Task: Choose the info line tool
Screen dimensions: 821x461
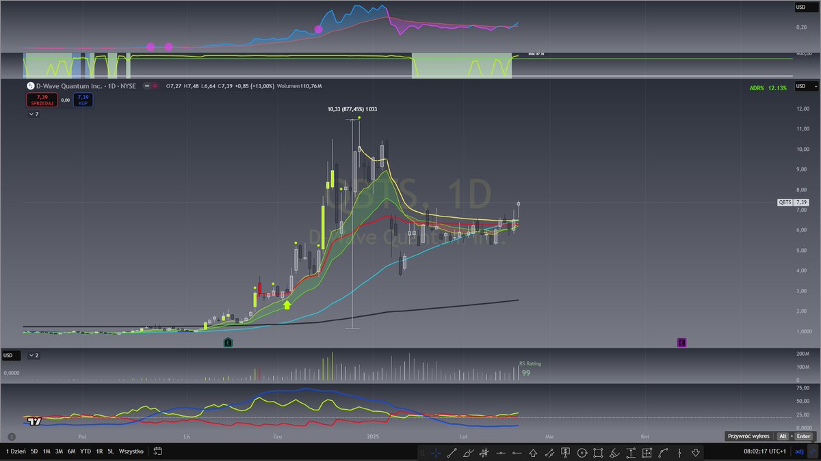Action: 549,453
